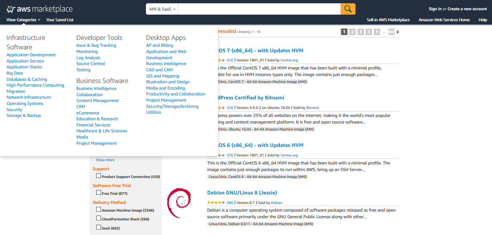Select Collaboration category
492x235 pixels.
pyautogui.click(x=89, y=95)
